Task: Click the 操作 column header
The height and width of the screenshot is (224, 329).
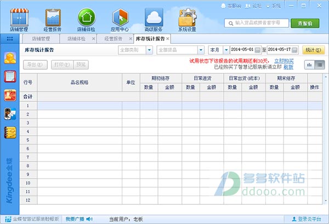Action: [315, 87]
